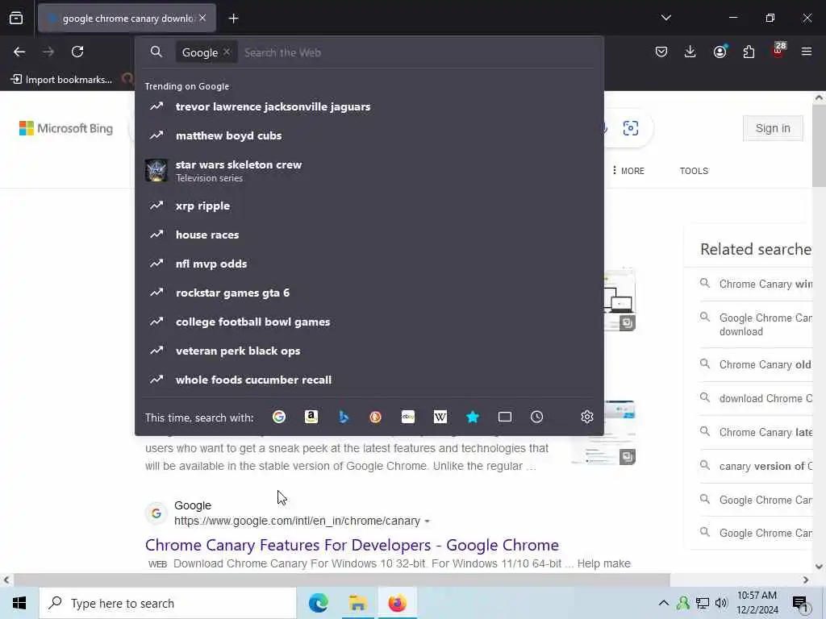Select suggestion rockstar games gta 6
This screenshot has width=826, height=619.
pos(369,293)
